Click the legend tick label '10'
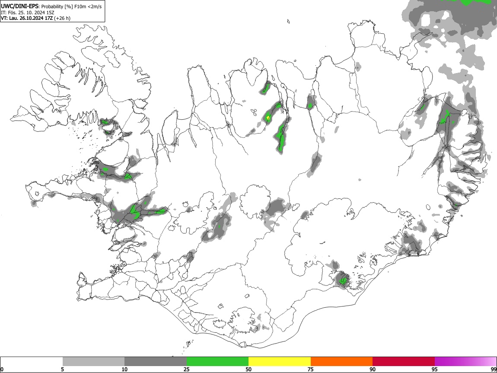This screenshot has height=373, width=497. pyautogui.click(x=124, y=370)
